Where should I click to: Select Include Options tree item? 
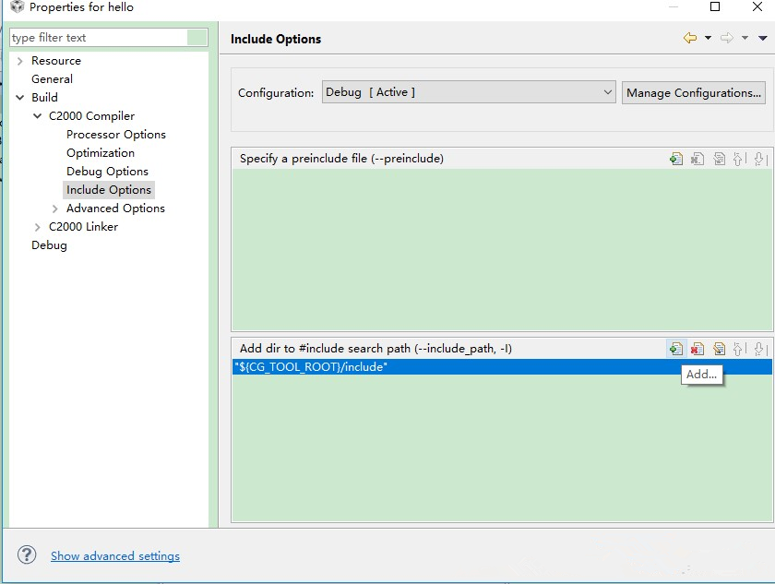(x=109, y=190)
